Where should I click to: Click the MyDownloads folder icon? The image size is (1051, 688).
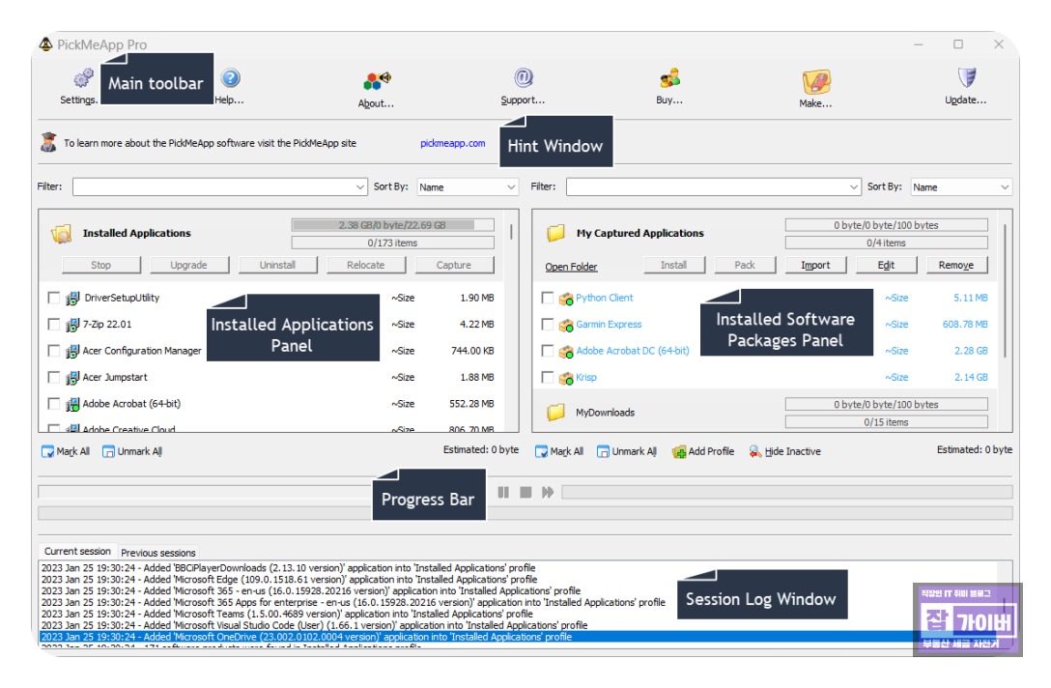pyautogui.click(x=555, y=413)
